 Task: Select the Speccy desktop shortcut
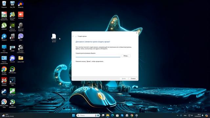pyautogui.click(x=12, y=37)
